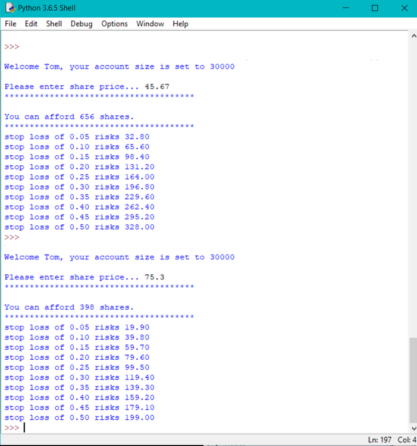Click the line 'You can afford 398 shares.'
The image size is (417, 446).
[x=69, y=307]
